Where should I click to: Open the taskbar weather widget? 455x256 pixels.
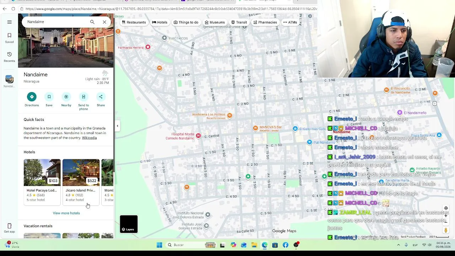(x=11, y=245)
